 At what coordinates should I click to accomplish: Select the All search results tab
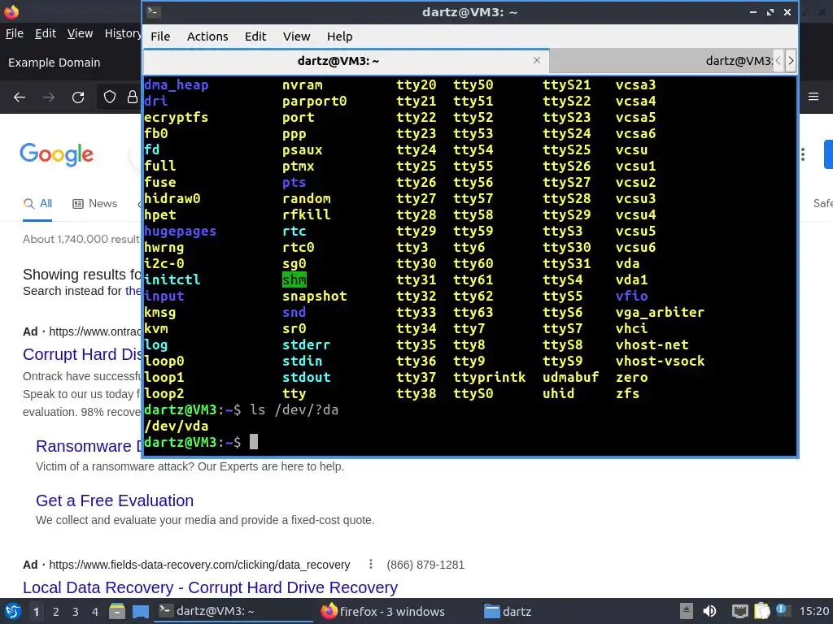(37, 203)
